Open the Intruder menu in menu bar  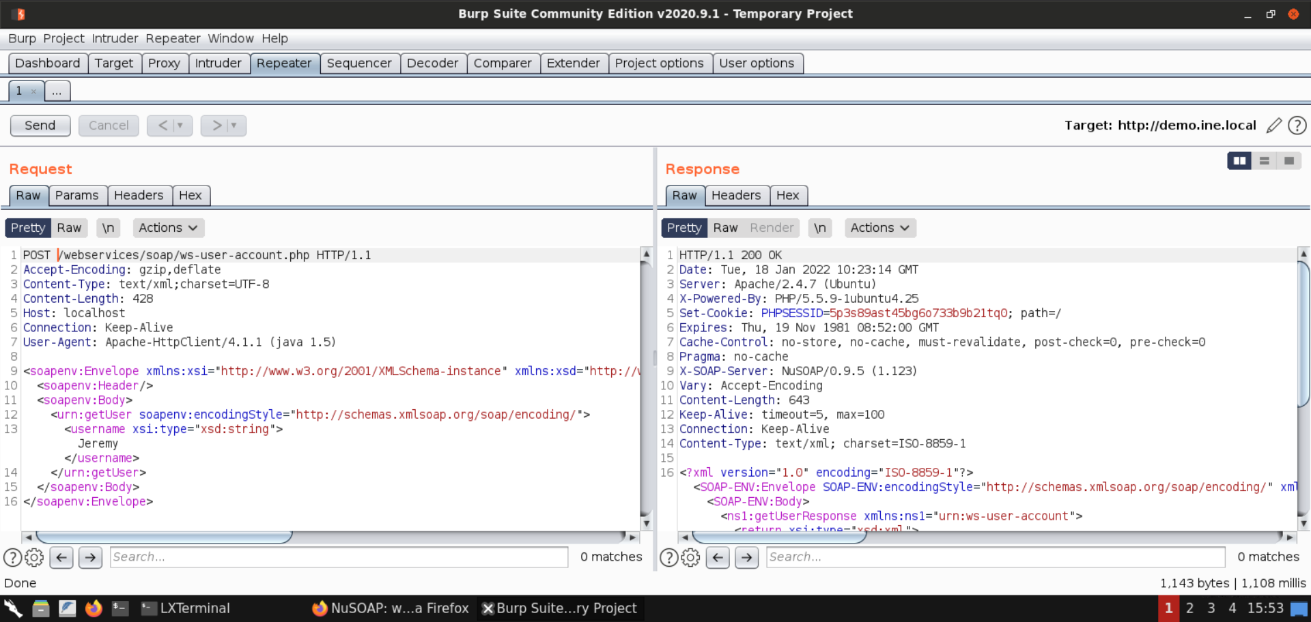(x=115, y=39)
